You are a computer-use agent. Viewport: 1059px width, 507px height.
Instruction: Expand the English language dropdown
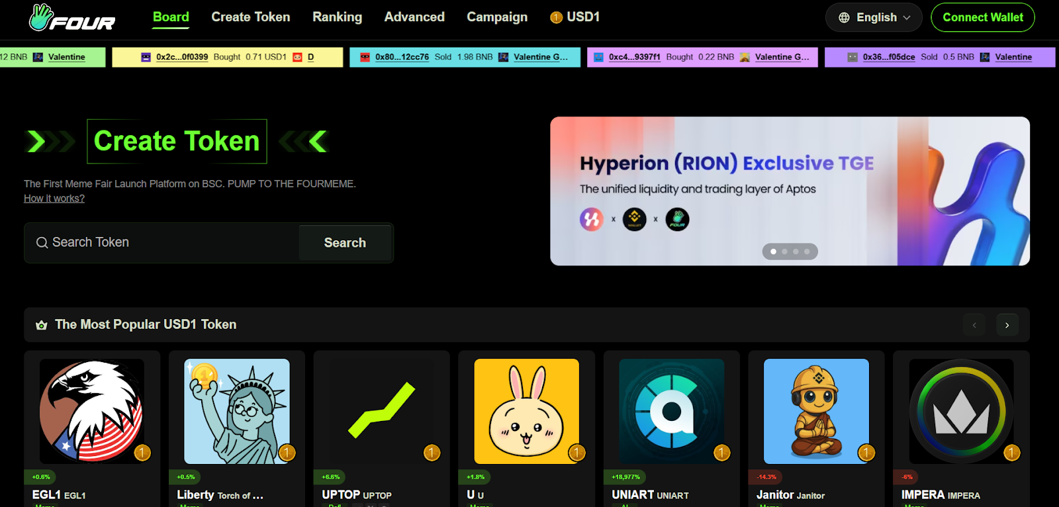[x=874, y=17]
